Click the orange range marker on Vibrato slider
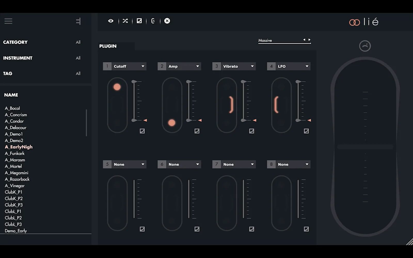Viewport: 413px width, 258px height. coord(255,120)
